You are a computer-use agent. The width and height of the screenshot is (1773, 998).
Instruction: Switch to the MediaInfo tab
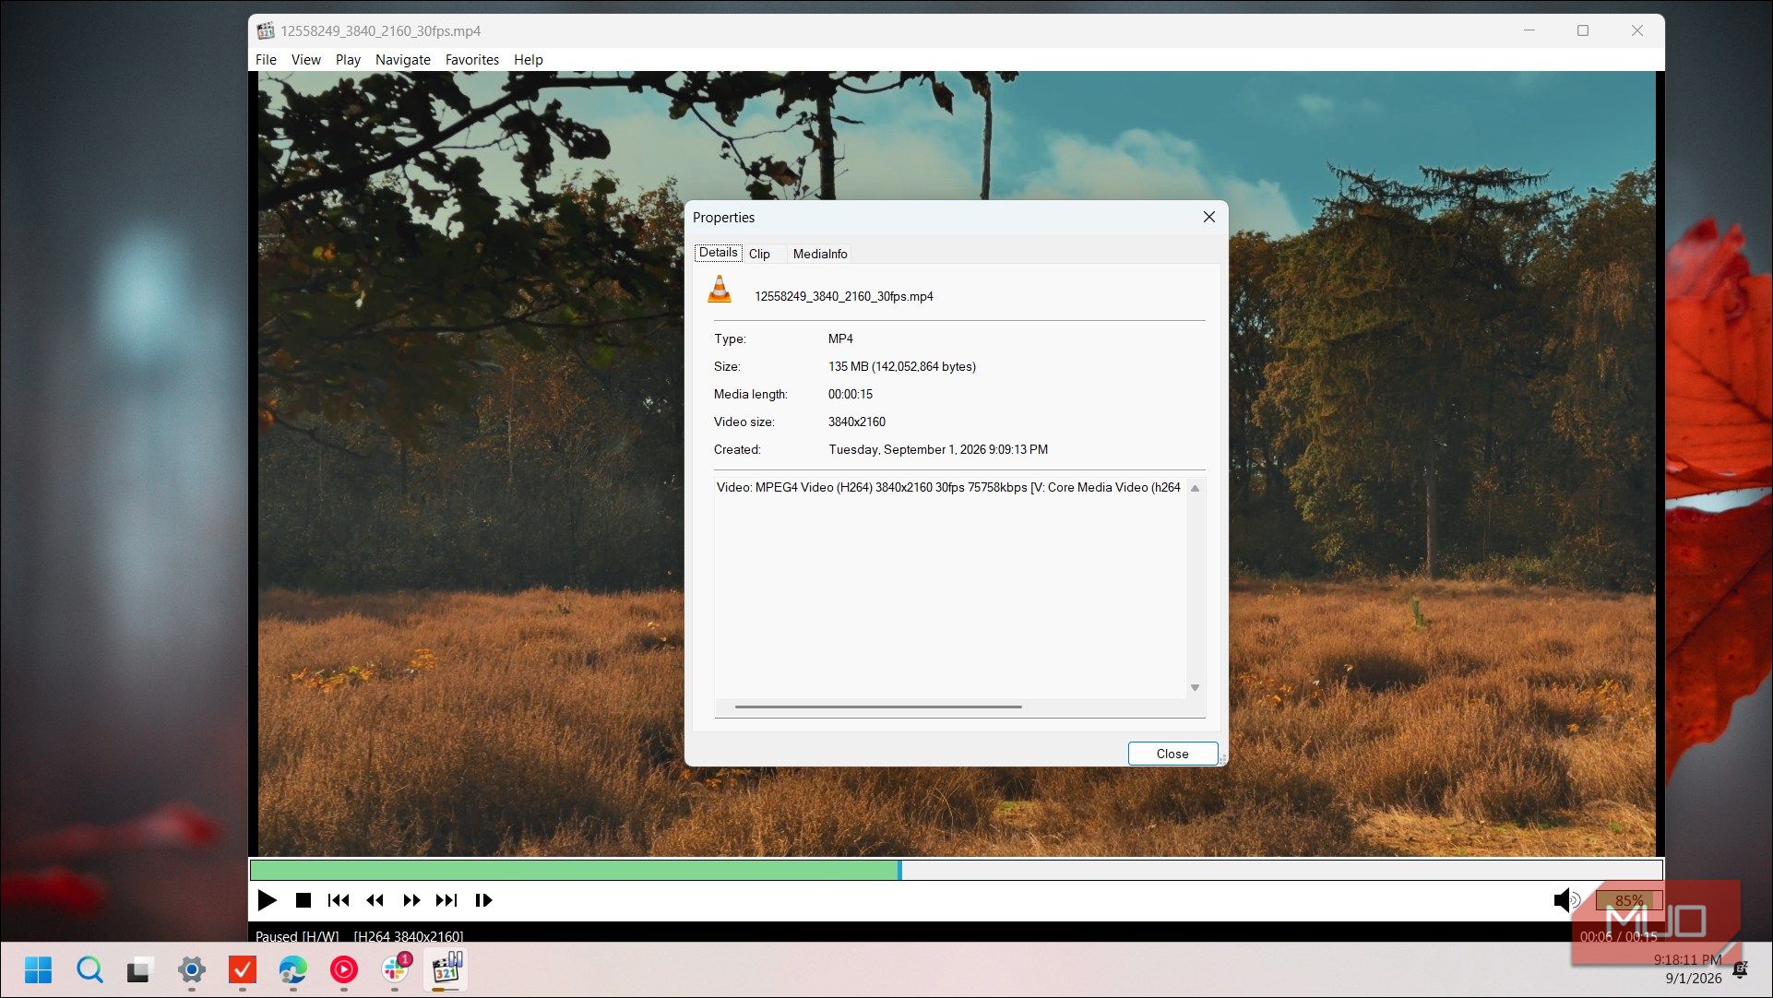tap(820, 254)
